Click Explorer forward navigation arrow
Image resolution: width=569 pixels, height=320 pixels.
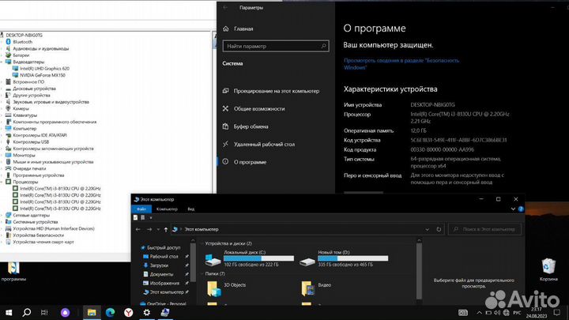pos(149,229)
